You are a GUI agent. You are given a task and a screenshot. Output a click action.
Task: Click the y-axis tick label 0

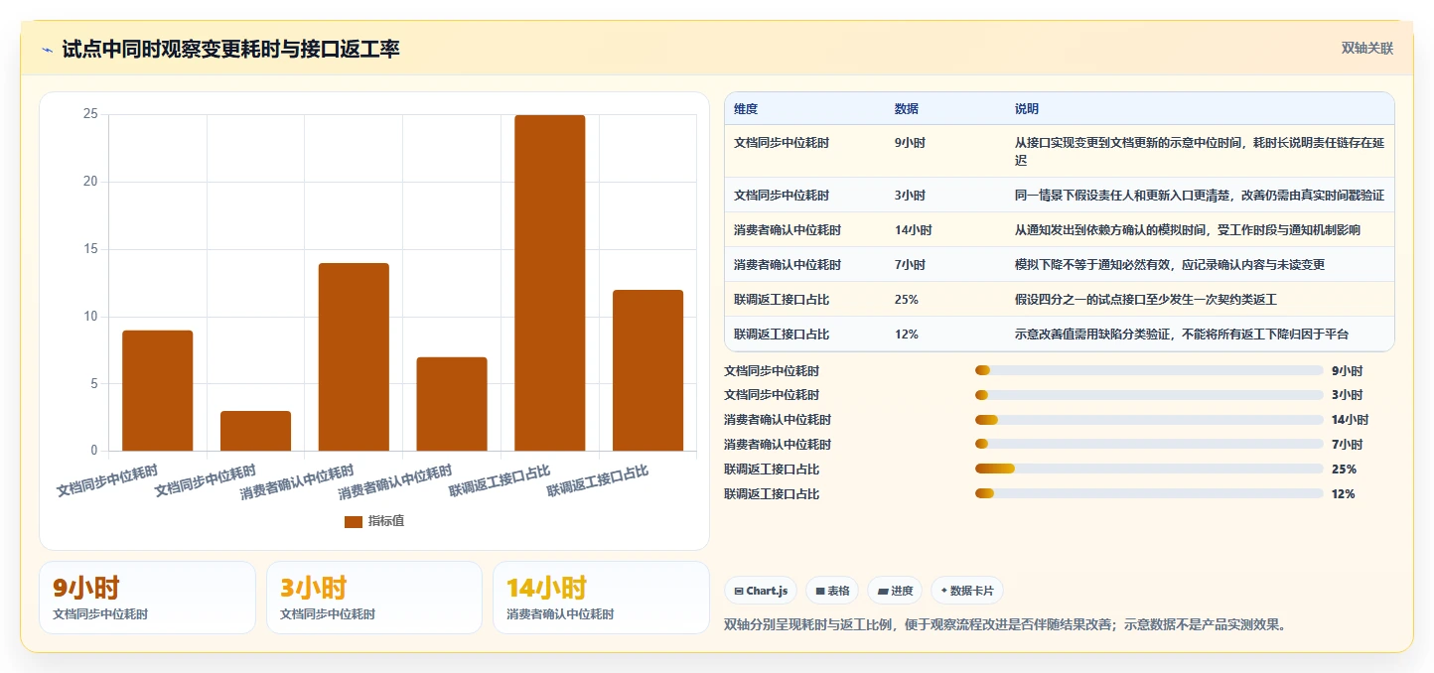(94, 451)
